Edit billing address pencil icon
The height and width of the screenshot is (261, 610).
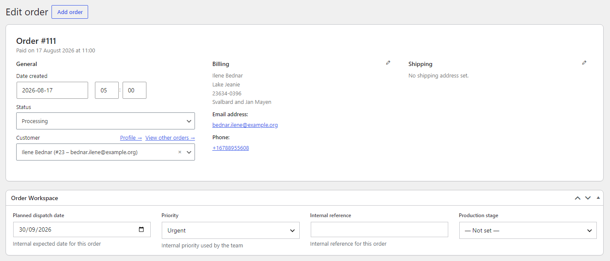point(388,63)
